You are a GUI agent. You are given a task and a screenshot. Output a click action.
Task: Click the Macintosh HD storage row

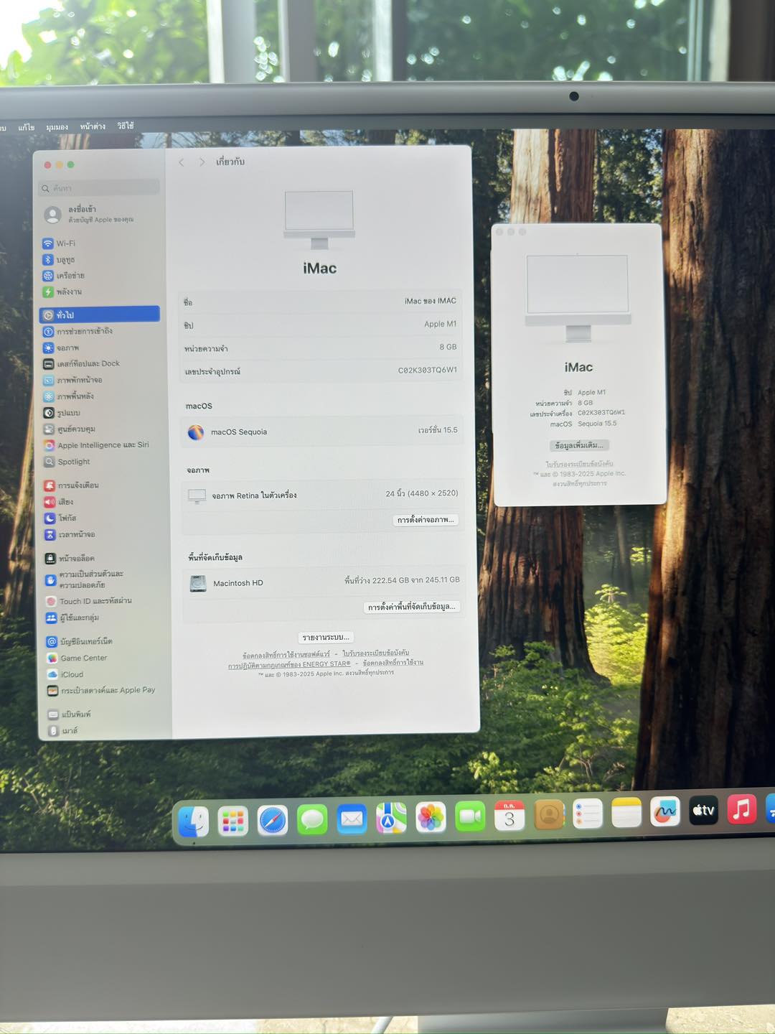pos(323,582)
